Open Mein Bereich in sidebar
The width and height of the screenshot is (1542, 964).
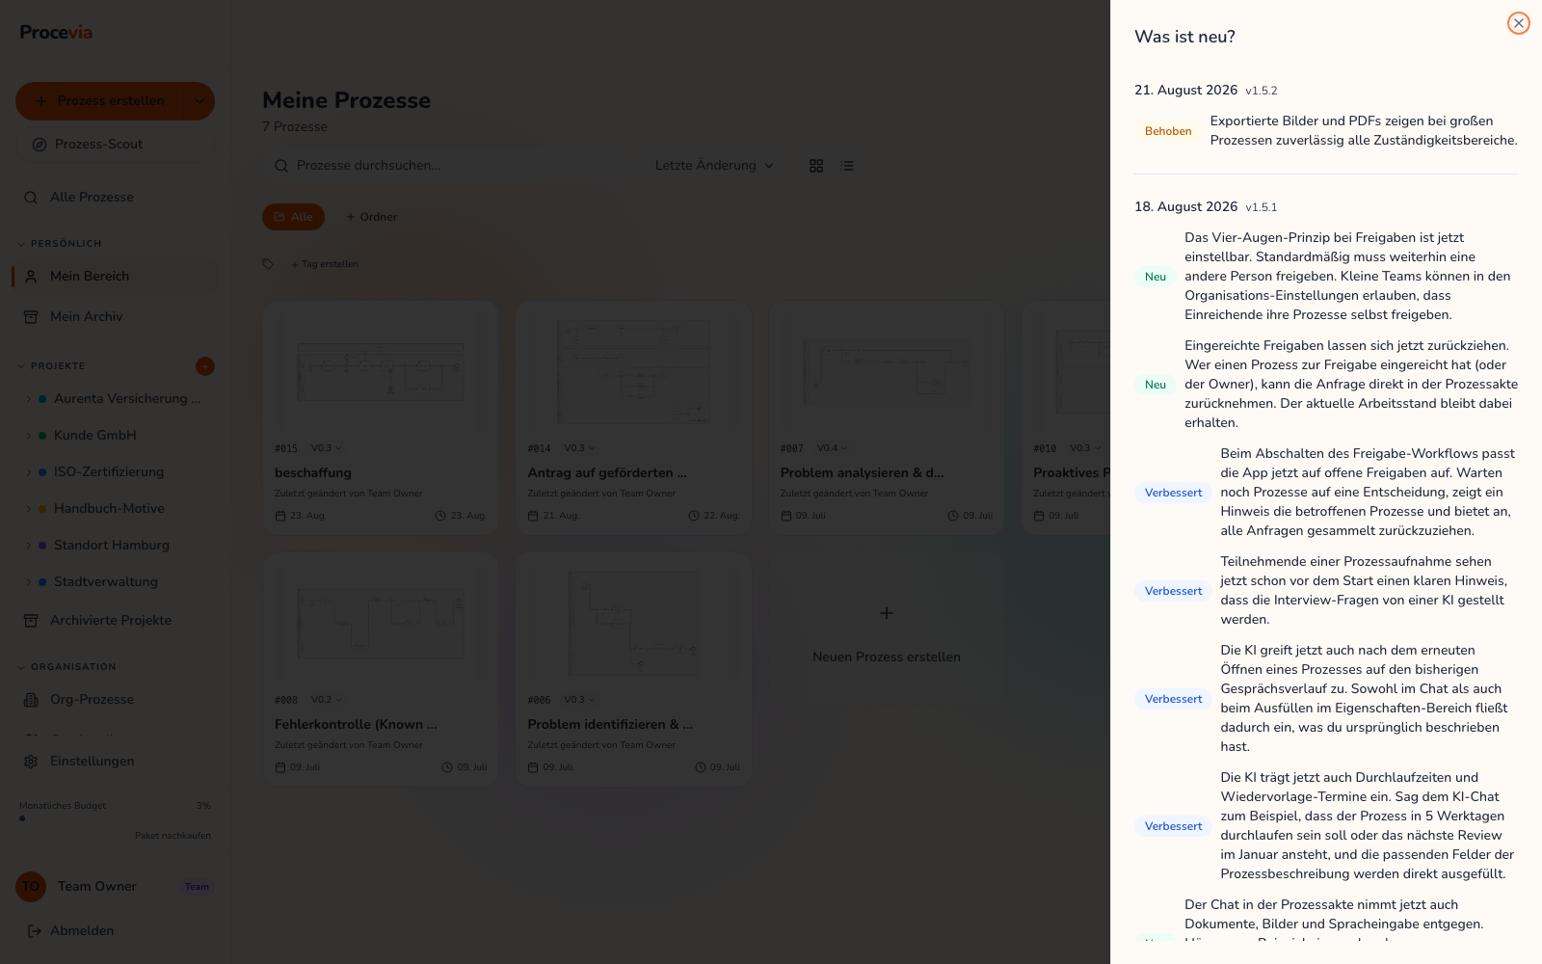click(115, 277)
